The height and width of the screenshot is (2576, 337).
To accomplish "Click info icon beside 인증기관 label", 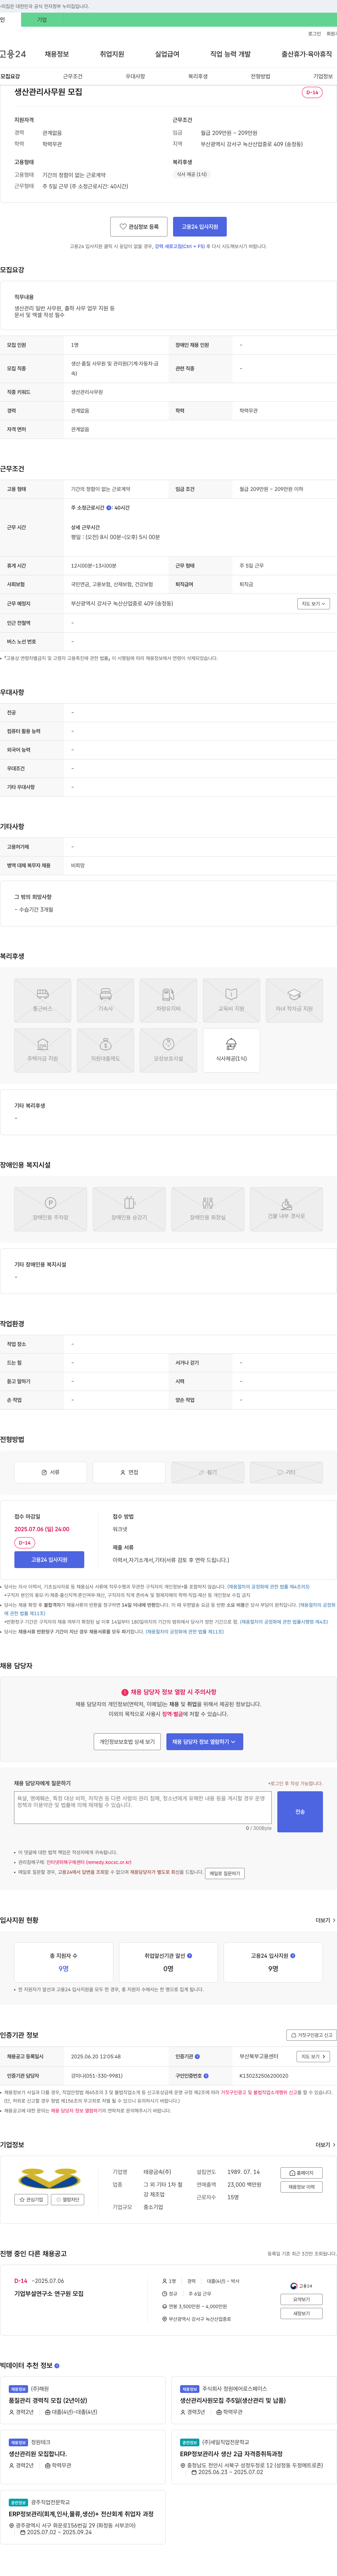I will pos(197,2056).
